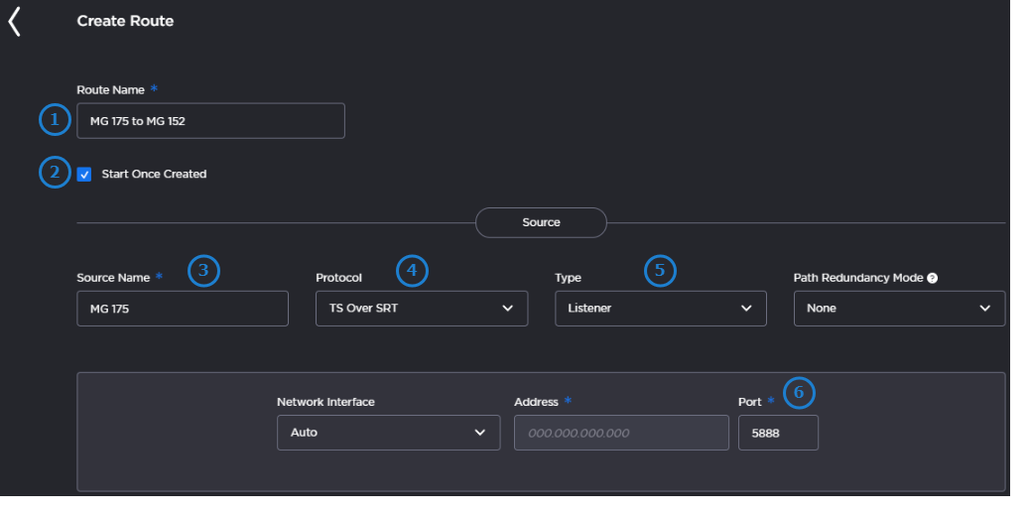Click the Path Redundancy Mode help icon
Viewport: 1030px width, 516px height.
click(x=933, y=279)
